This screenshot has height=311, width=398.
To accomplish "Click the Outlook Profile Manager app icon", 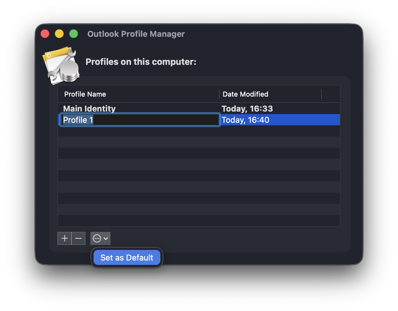I will coord(61,65).
